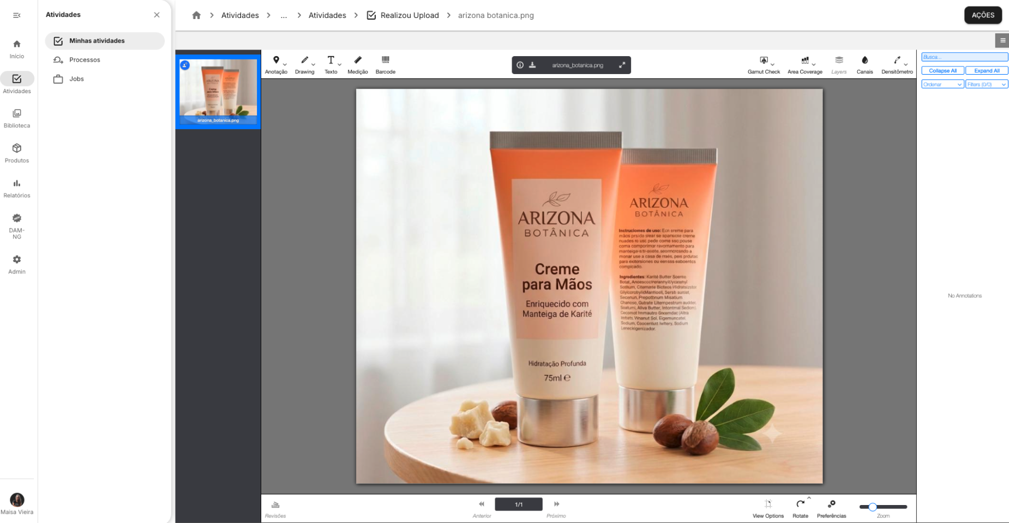This screenshot has width=1009, height=523.
Task: Select Jobs menu item
Action: [x=105, y=79]
